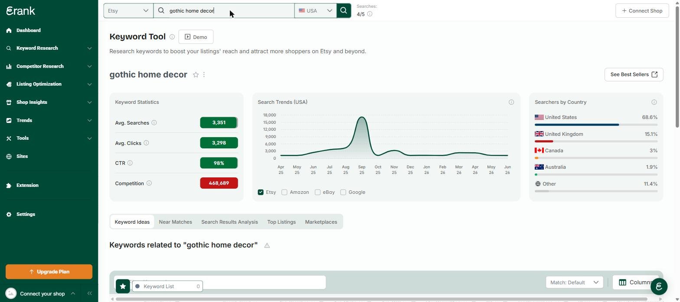Click Avg. Searches info icon

[154, 123]
